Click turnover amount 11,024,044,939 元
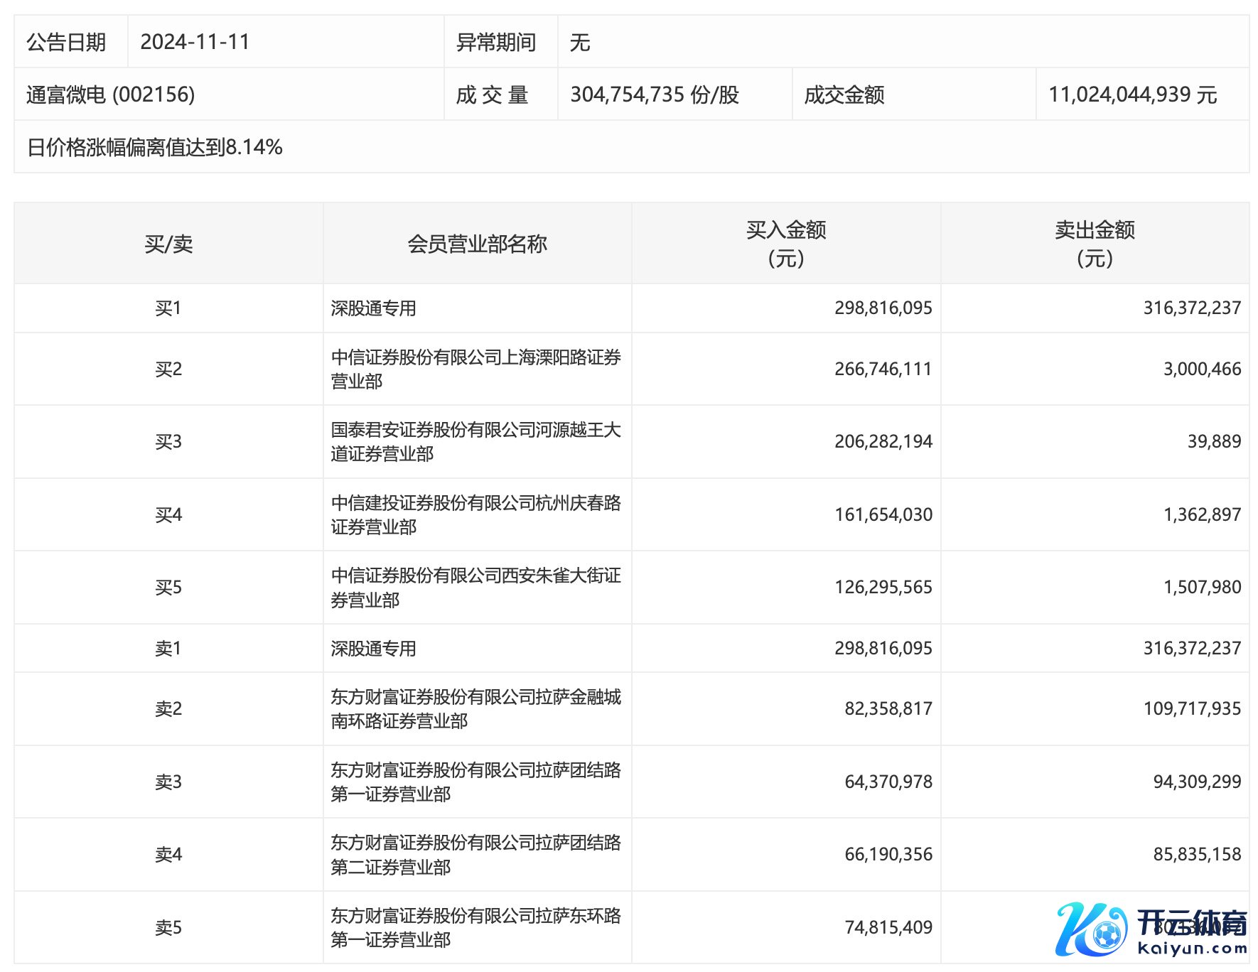This screenshot has height=972, width=1258. [x=1133, y=94]
